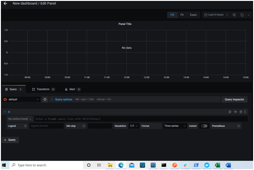Open PowerShell from the taskbar

coord(196,165)
